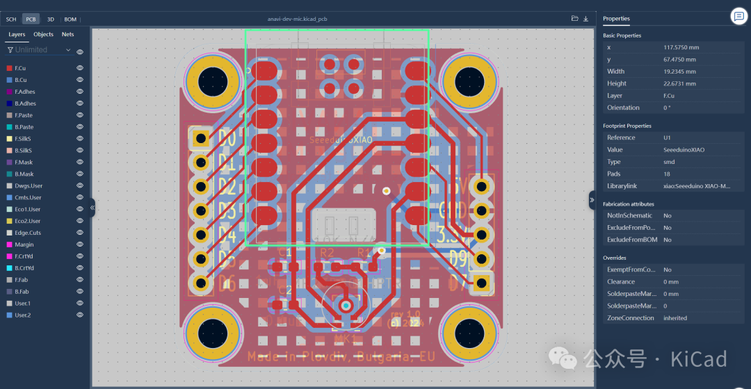
Task: Click the blue B.Cu color swatch
Action: pyautogui.click(x=9, y=80)
